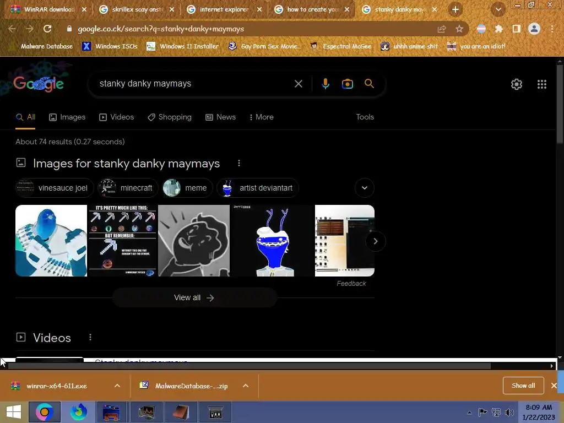Expand more image filter chips

click(365, 188)
